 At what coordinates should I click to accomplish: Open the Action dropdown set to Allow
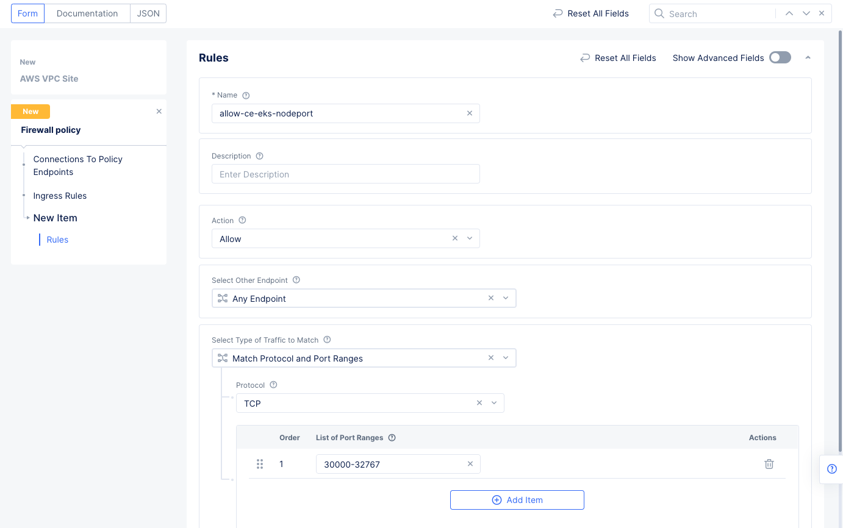[x=470, y=238]
